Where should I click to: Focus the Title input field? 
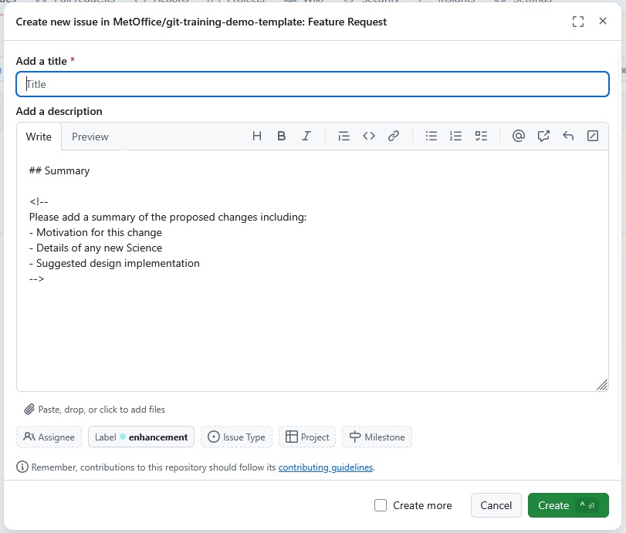311,84
